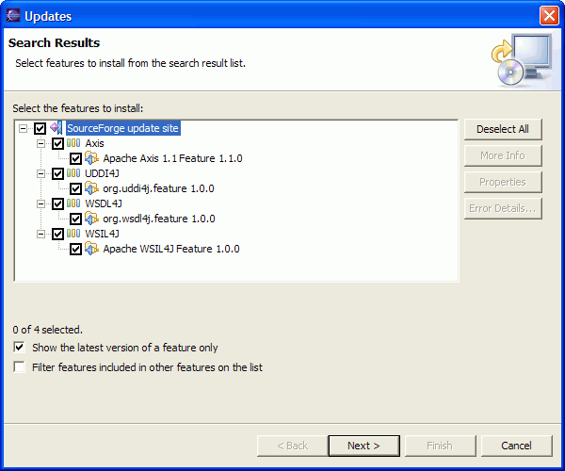The width and height of the screenshot is (565, 471).
Task: Go to the next page with Next >
Action: (363, 446)
